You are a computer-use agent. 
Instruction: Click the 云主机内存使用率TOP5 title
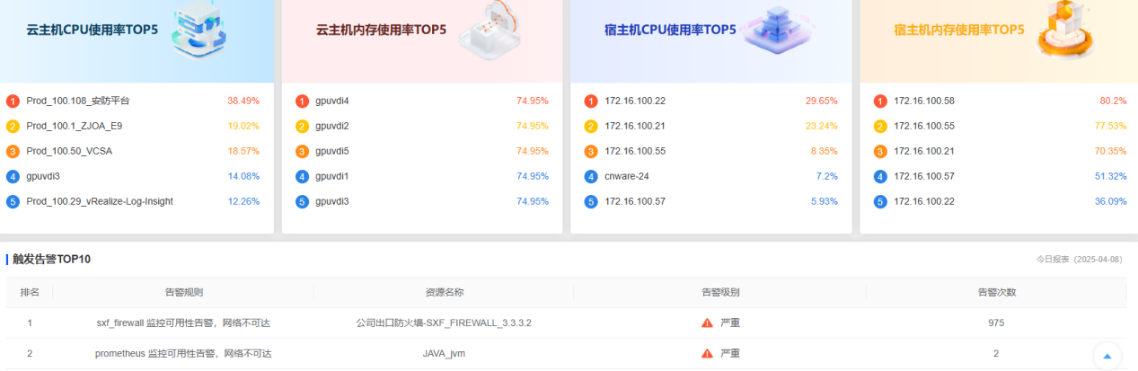click(x=381, y=29)
